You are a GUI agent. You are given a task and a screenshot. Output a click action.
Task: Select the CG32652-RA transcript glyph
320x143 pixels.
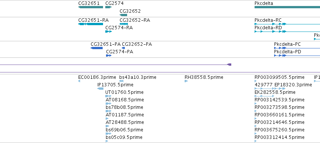124,24
